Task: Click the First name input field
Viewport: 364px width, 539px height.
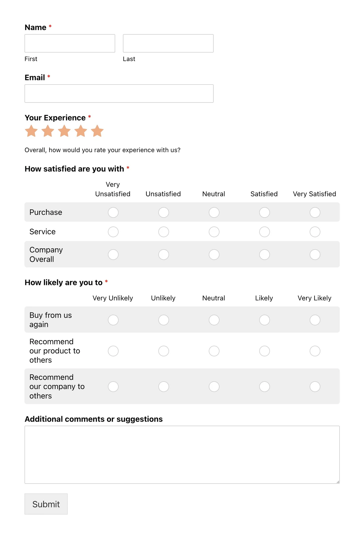Action: tap(70, 43)
